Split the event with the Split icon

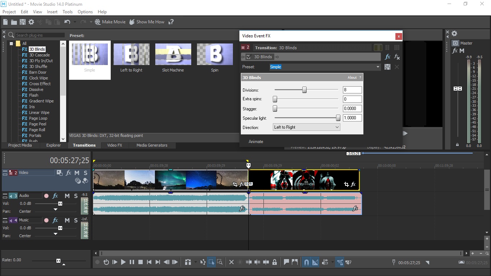tap(266, 262)
